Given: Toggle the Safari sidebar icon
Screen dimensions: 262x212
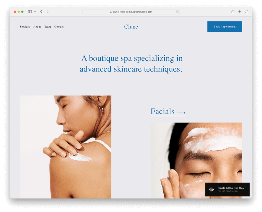Looking at the screenshot, I should (30, 12).
